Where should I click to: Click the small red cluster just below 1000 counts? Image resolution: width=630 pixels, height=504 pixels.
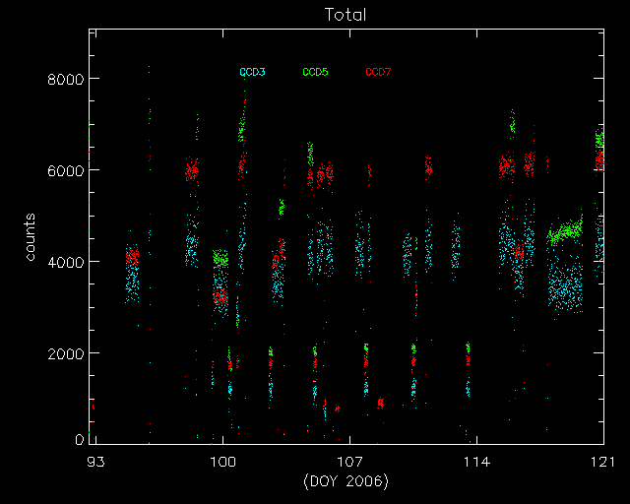point(380,403)
